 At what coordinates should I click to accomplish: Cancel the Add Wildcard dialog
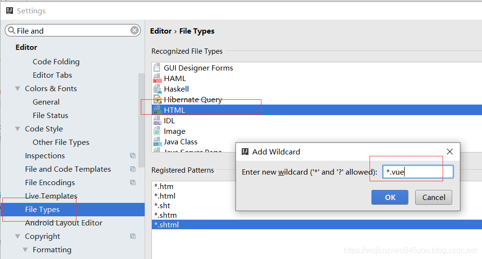(x=433, y=197)
